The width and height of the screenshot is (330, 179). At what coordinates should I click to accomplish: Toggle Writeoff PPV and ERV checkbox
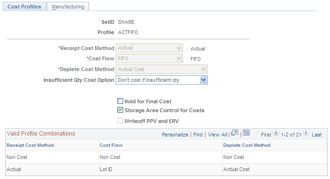[120, 121]
